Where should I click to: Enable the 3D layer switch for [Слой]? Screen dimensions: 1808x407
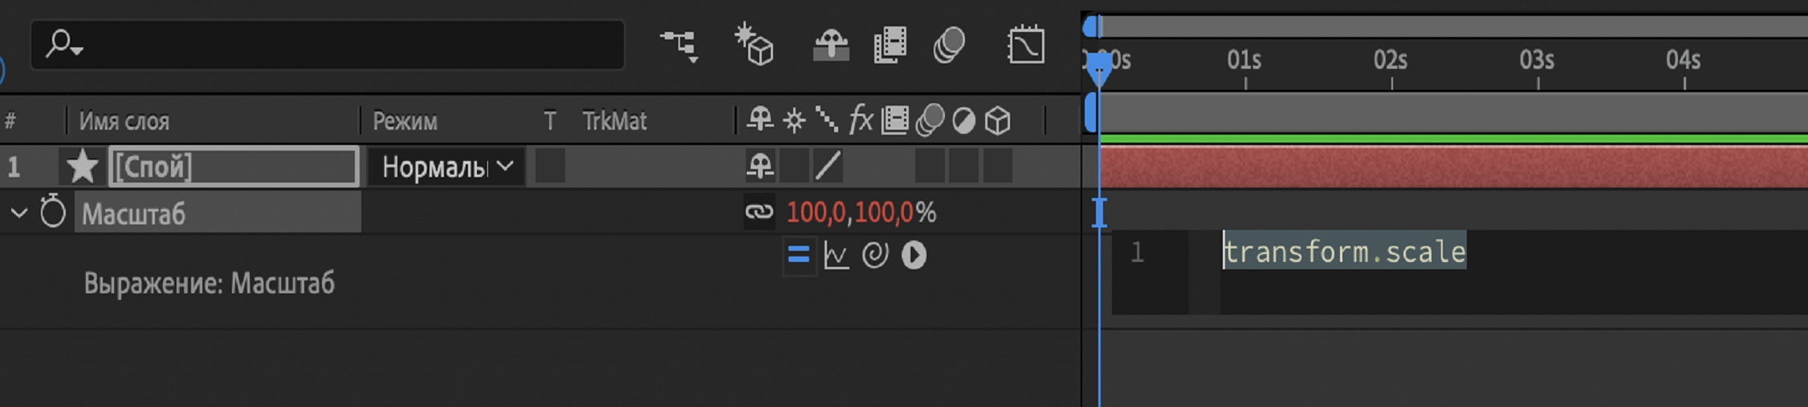coord(998,167)
